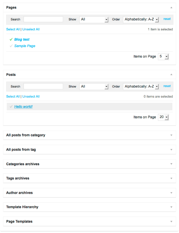Expand the Categories archives section

[x=171, y=164]
